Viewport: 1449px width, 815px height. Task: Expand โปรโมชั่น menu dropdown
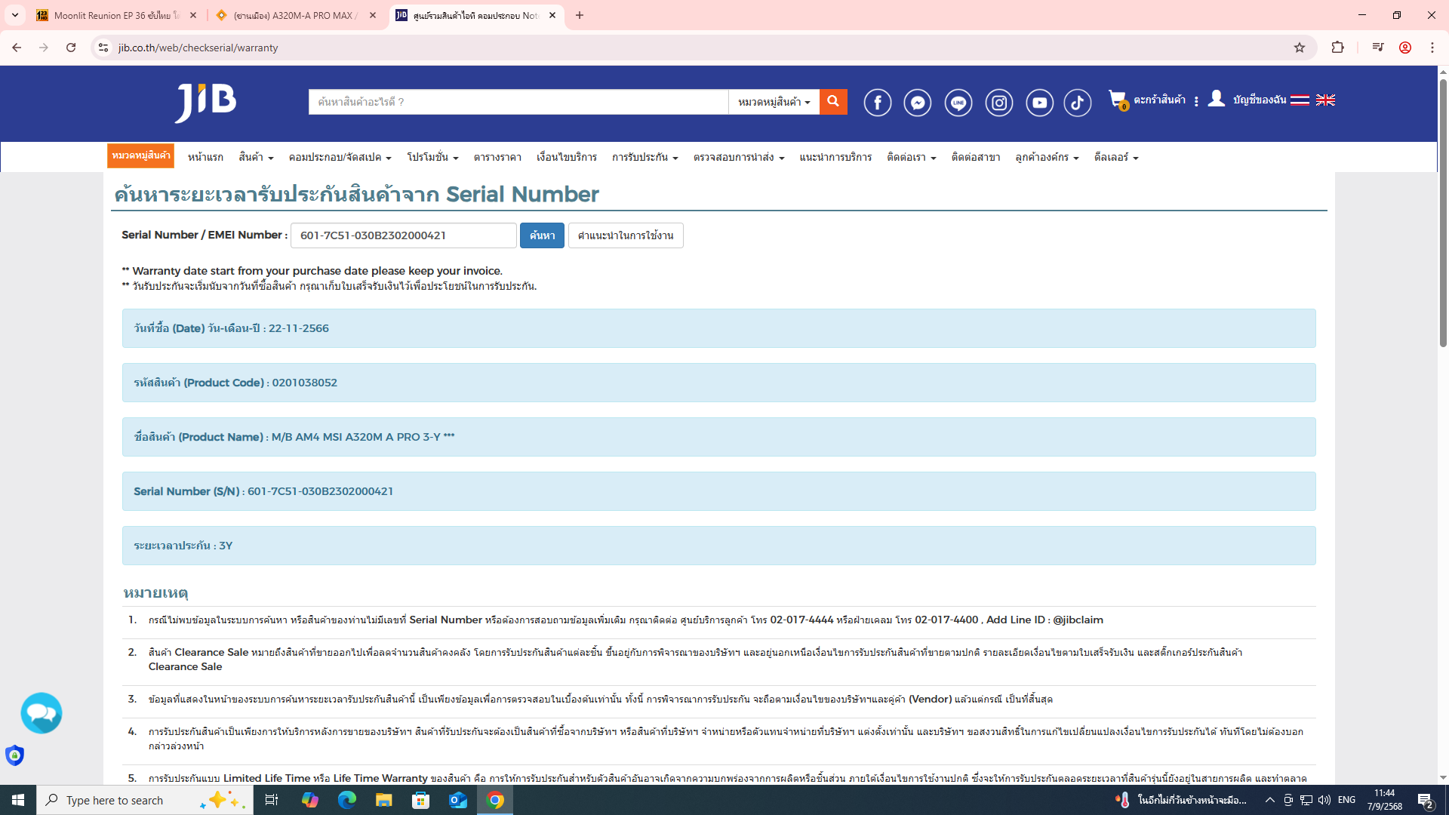click(432, 157)
